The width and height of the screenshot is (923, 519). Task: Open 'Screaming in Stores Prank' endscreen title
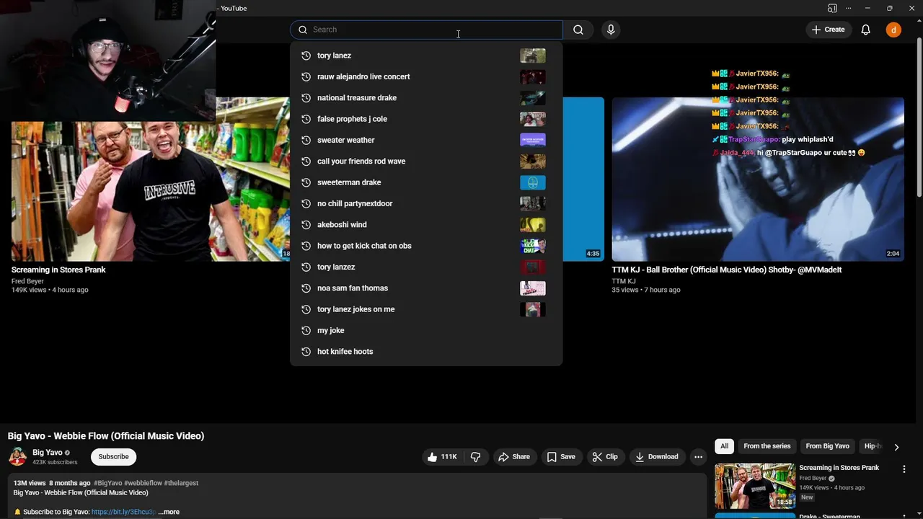pos(58,270)
